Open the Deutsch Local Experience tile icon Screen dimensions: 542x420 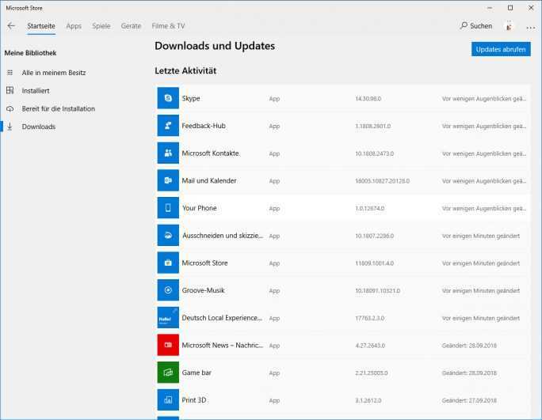pyautogui.click(x=168, y=317)
